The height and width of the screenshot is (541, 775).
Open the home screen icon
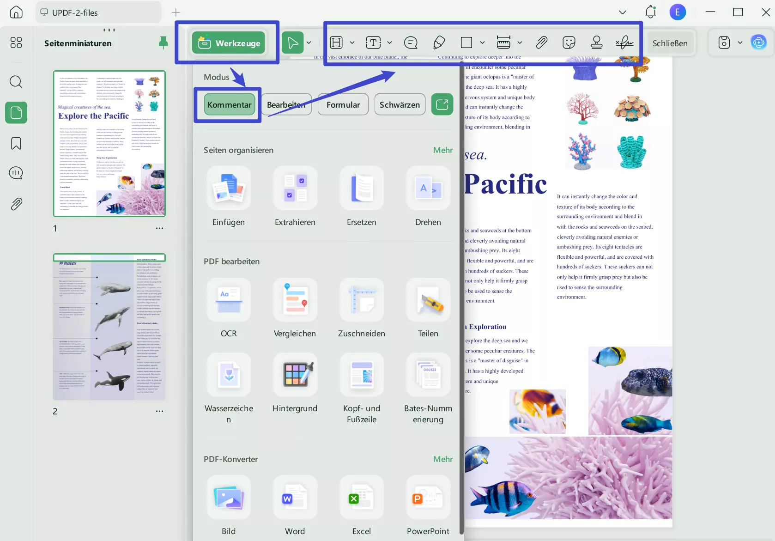16,12
